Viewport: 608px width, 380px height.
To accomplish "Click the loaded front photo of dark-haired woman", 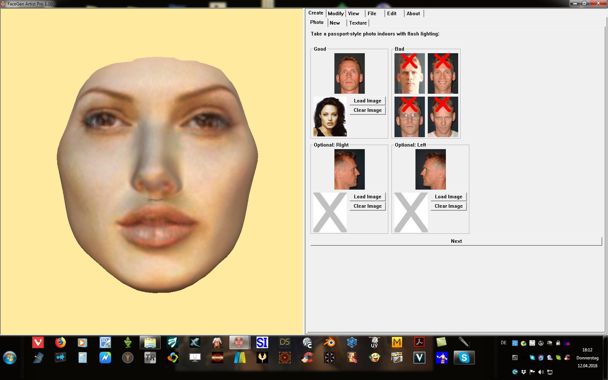I will 330,117.
